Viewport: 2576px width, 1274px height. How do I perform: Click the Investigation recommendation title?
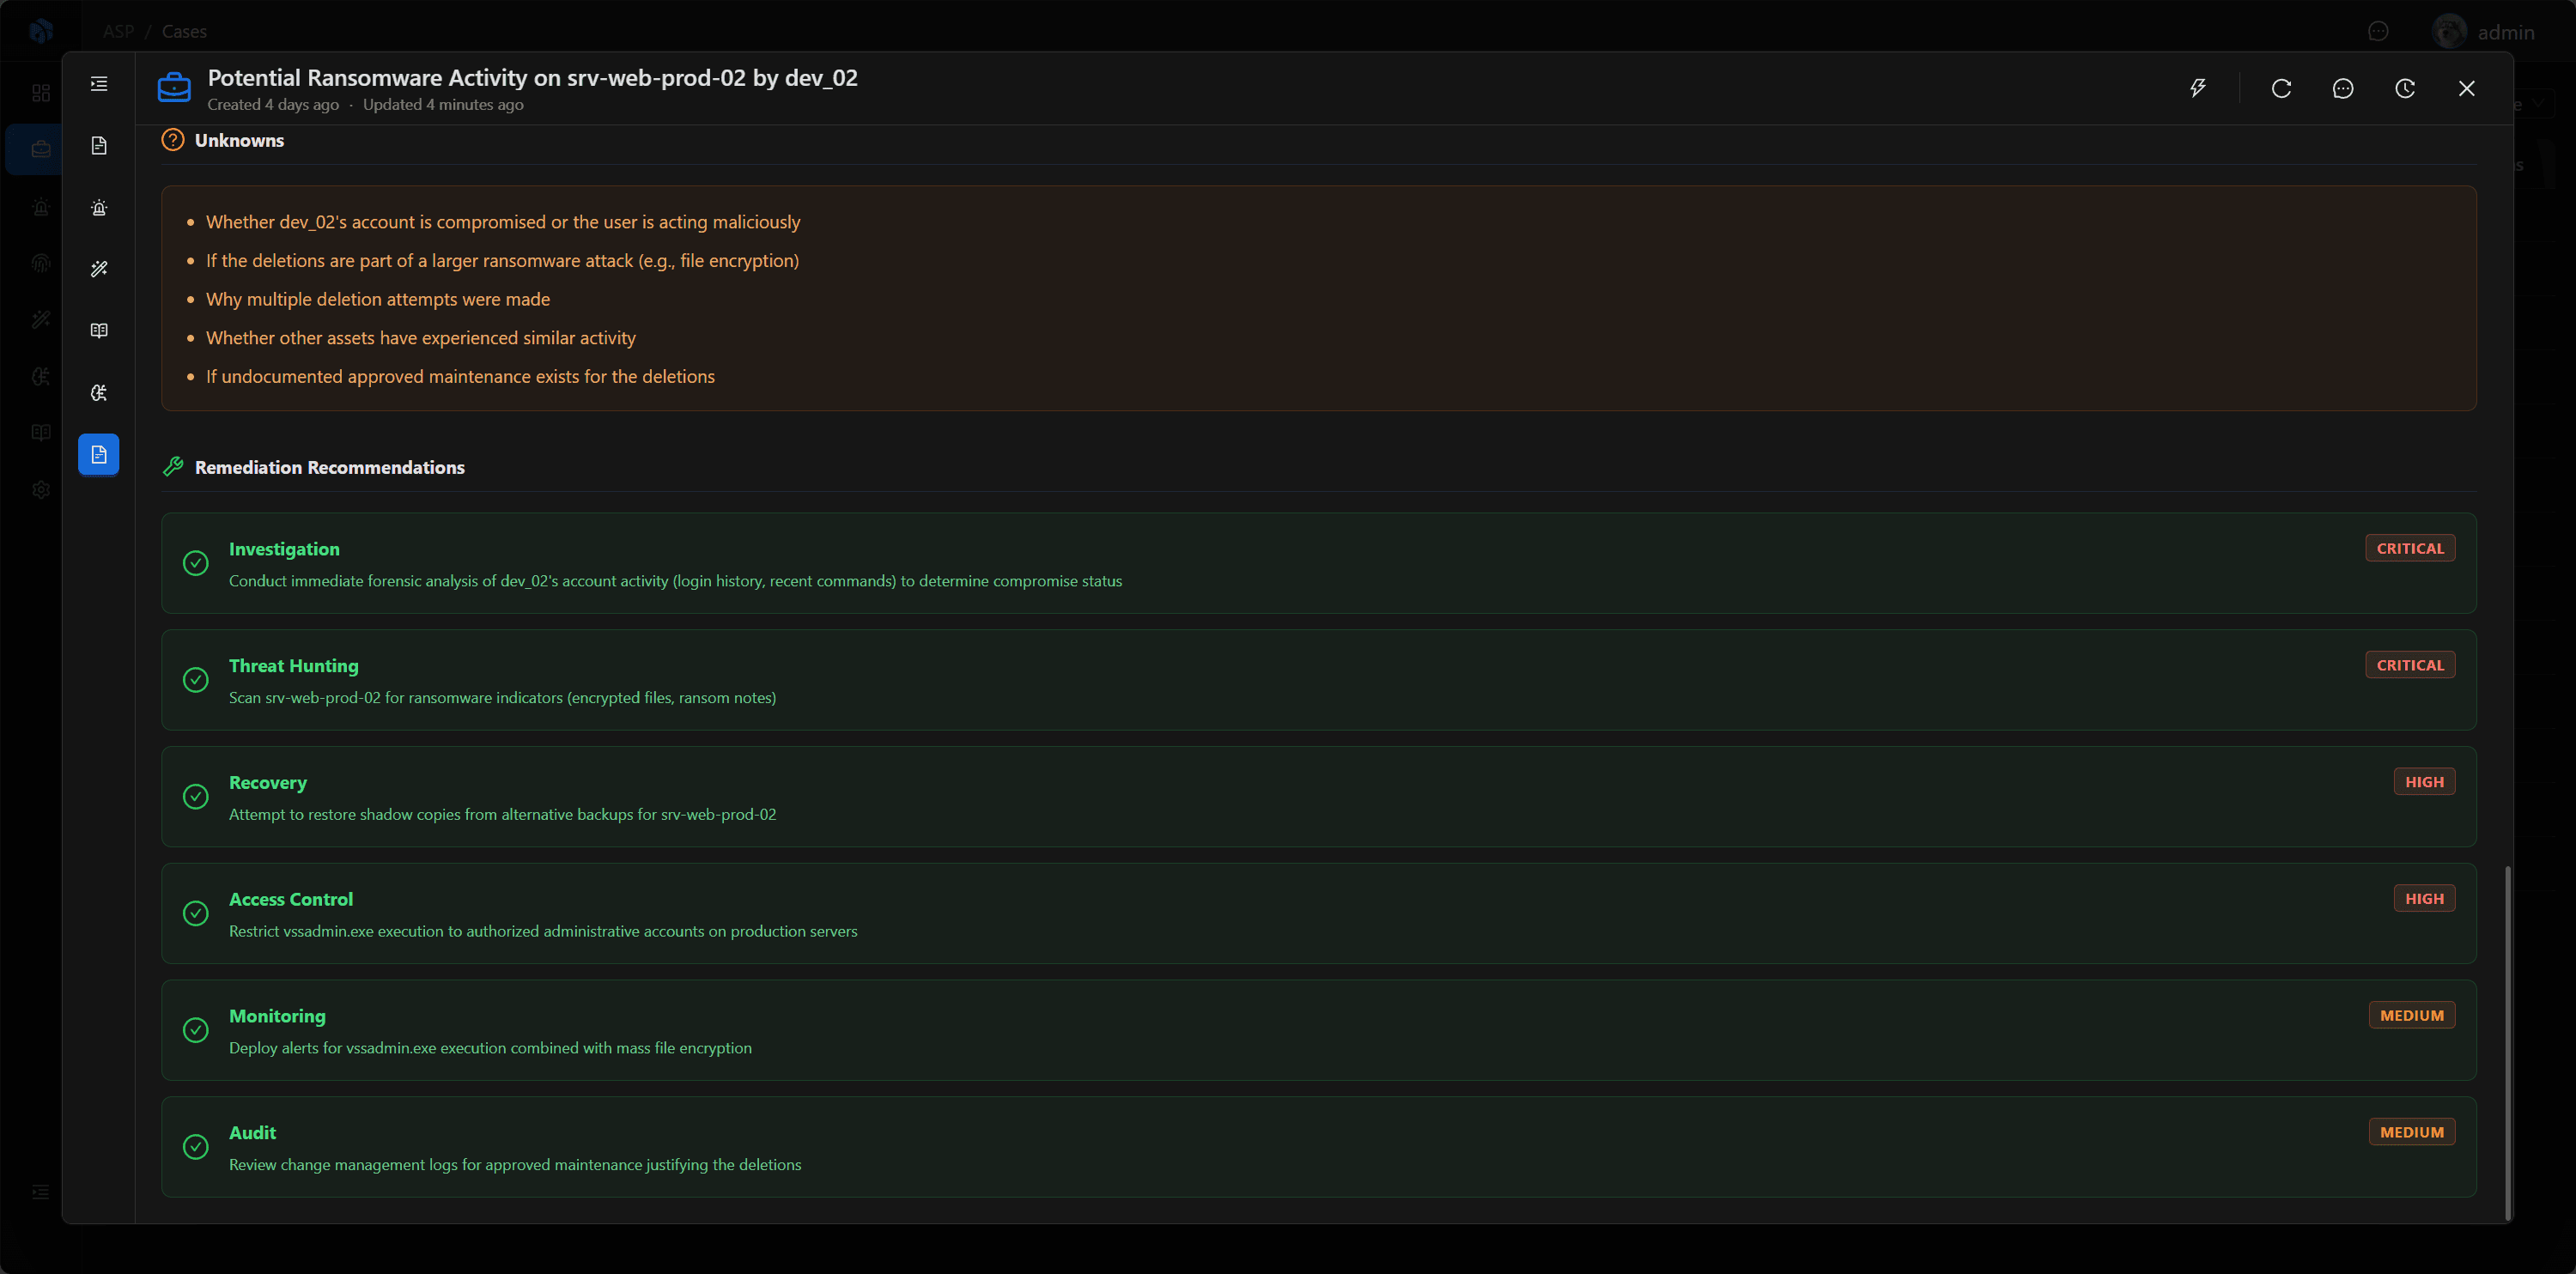284,549
